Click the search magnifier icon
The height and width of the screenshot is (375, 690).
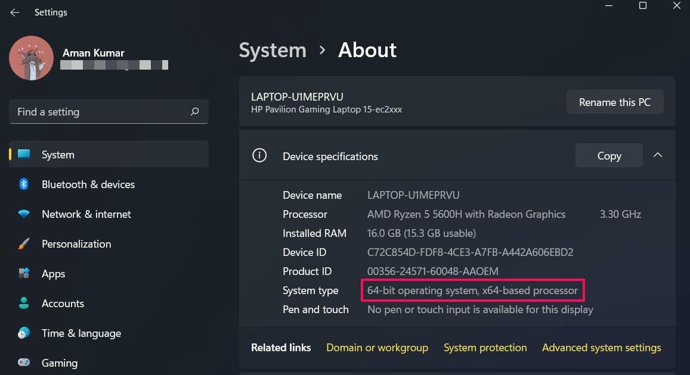pyautogui.click(x=194, y=111)
